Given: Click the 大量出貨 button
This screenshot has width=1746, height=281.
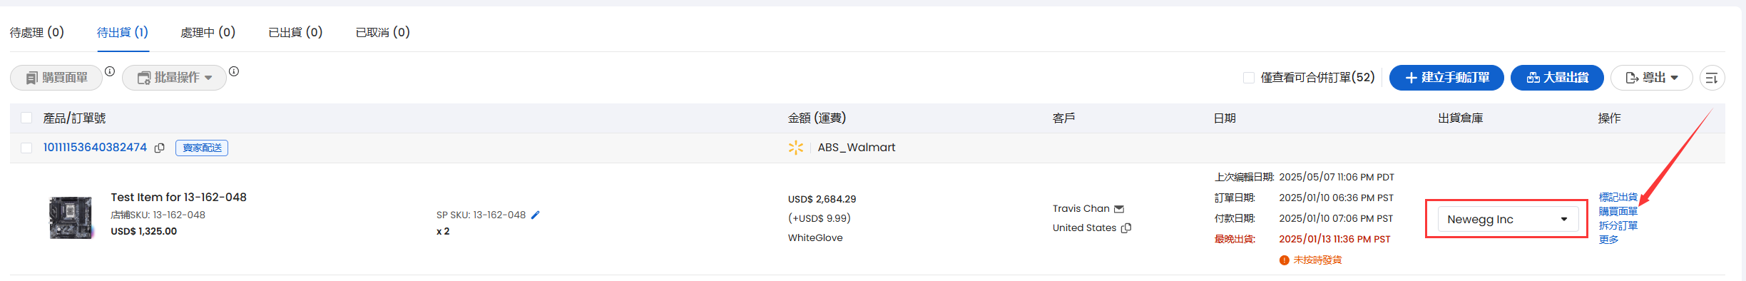Looking at the screenshot, I should (1557, 78).
